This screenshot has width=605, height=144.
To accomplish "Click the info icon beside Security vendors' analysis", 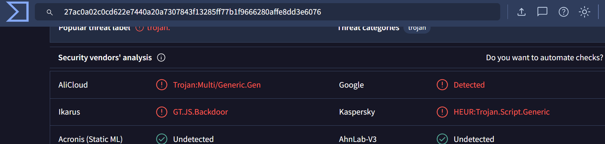I will click(161, 57).
